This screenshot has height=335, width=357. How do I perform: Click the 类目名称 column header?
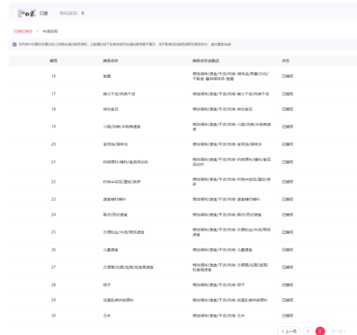pos(110,61)
